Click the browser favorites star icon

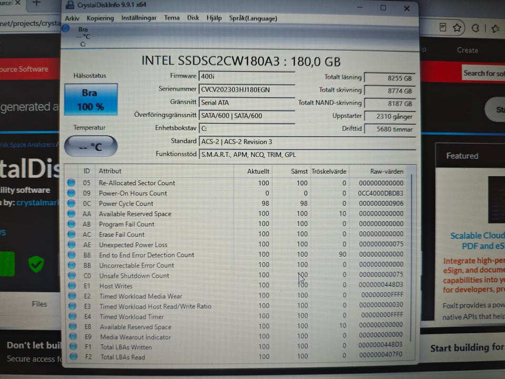(x=457, y=28)
